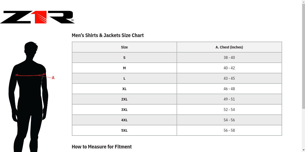Click the 5XL size cell
This screenshot has width=305, height=152.
(x=124, y=130)
